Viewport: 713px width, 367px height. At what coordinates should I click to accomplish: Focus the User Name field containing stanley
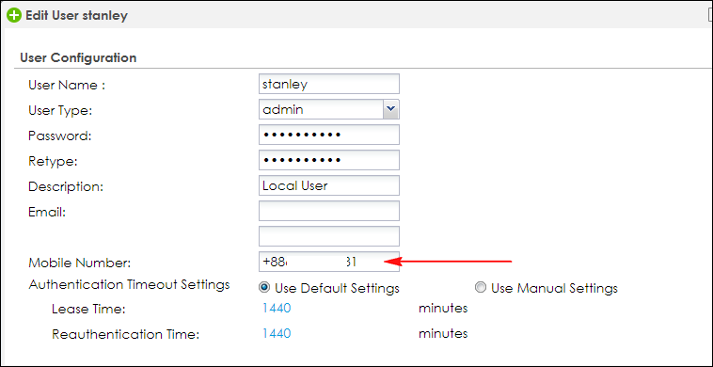[329, 84]
